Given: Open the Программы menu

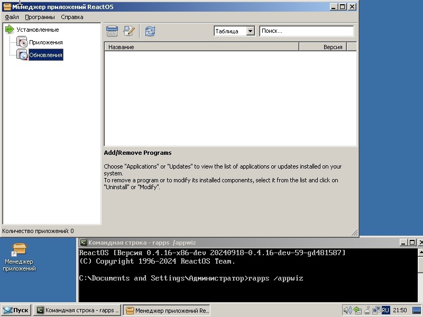Looking at the screenshot, I should point(40,17).
